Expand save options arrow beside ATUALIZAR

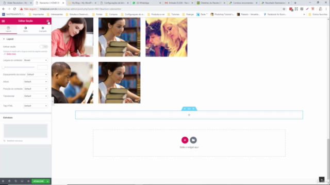pos(48,181)
